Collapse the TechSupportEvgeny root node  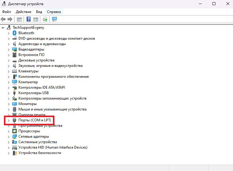point(3,28)
